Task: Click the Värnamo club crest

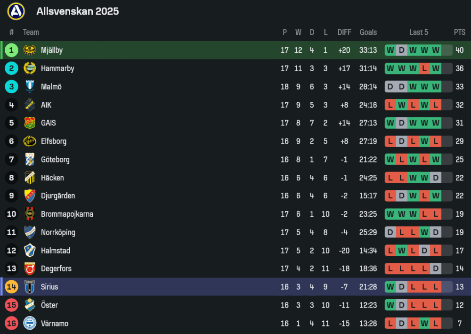Action: [30, 324]
